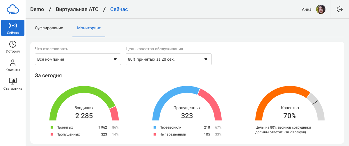The height and width of the screenshot is (146, 349).
Task: Open Статистика chart icon
Action: pos(13,81)
